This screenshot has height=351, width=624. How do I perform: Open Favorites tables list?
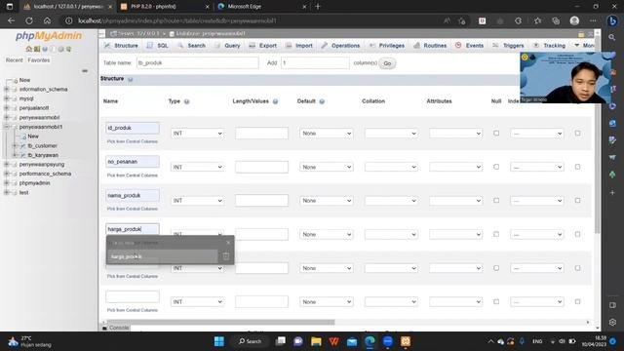pos(39,60)
